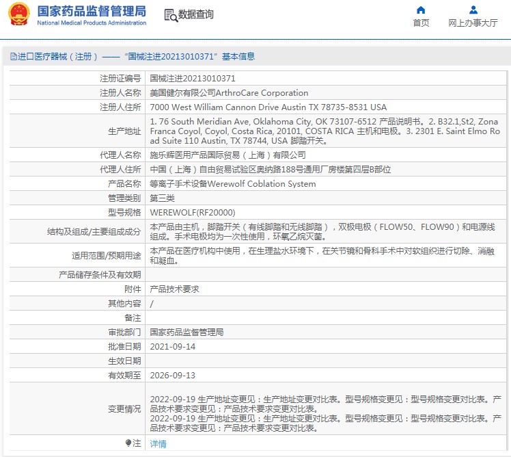Click 审批部门 value 国家药品监督管理局
511x457 pixels.
(187, 332)
